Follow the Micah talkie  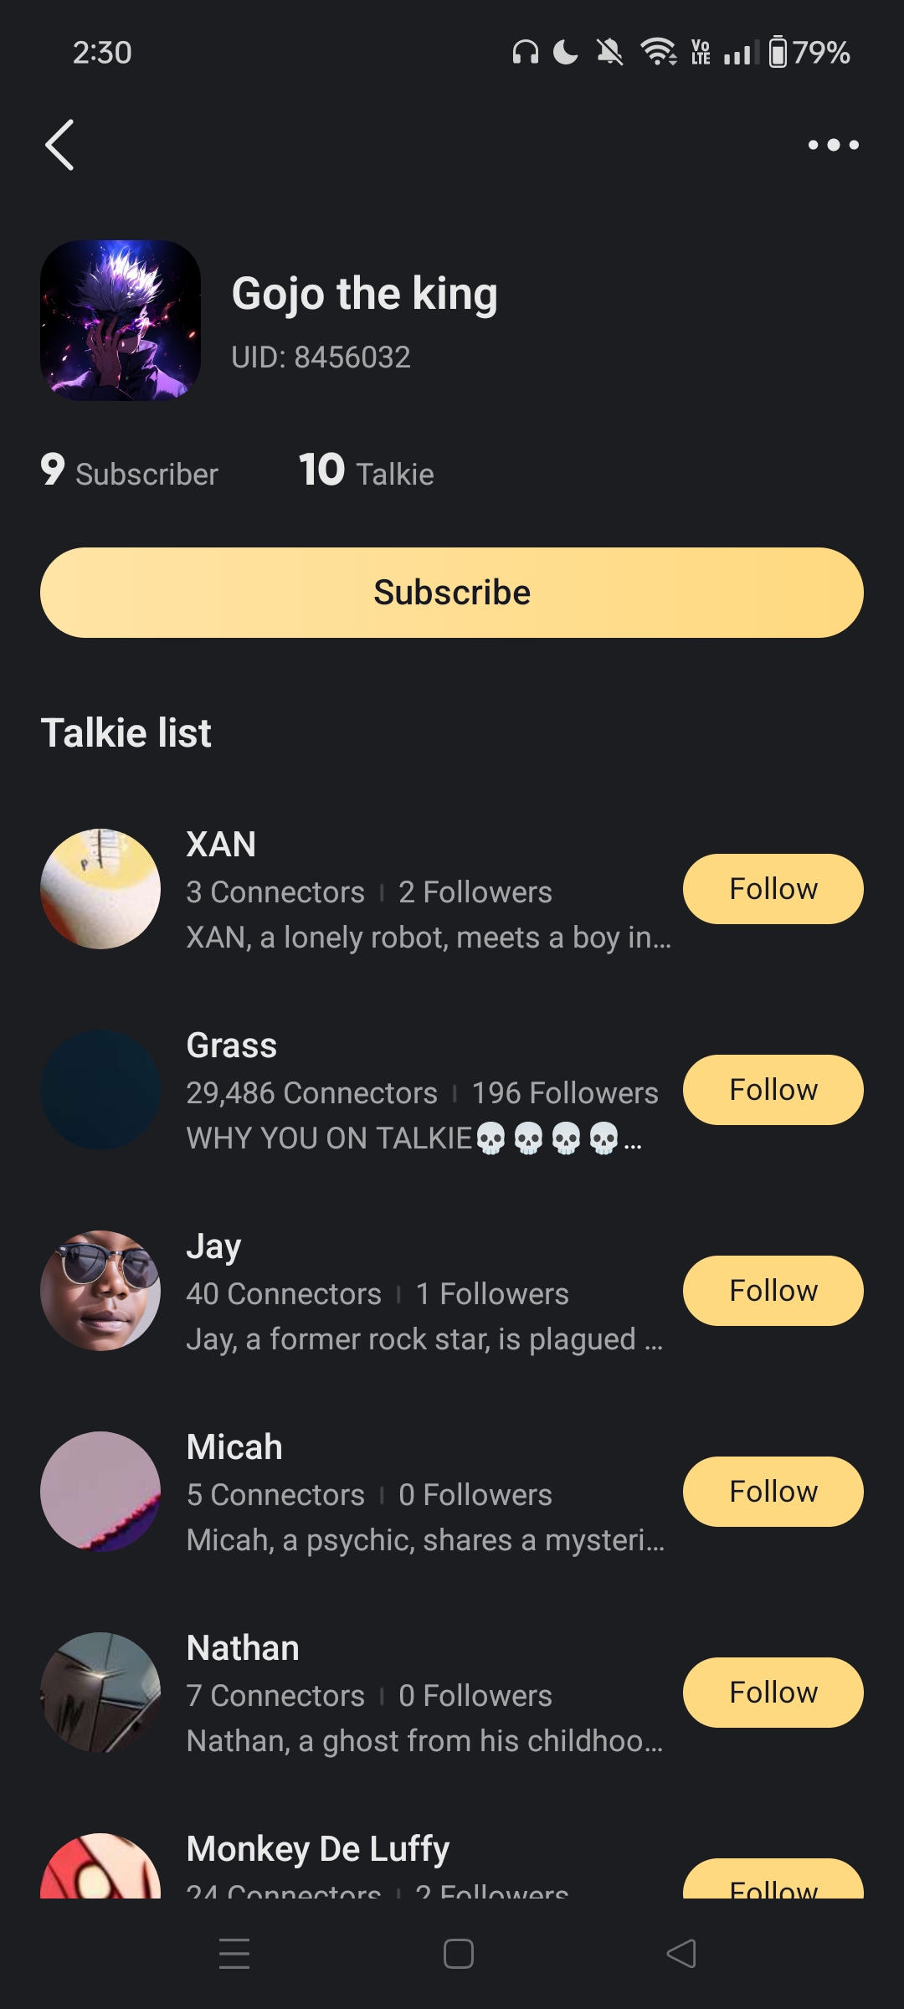tap(773, 1492)
